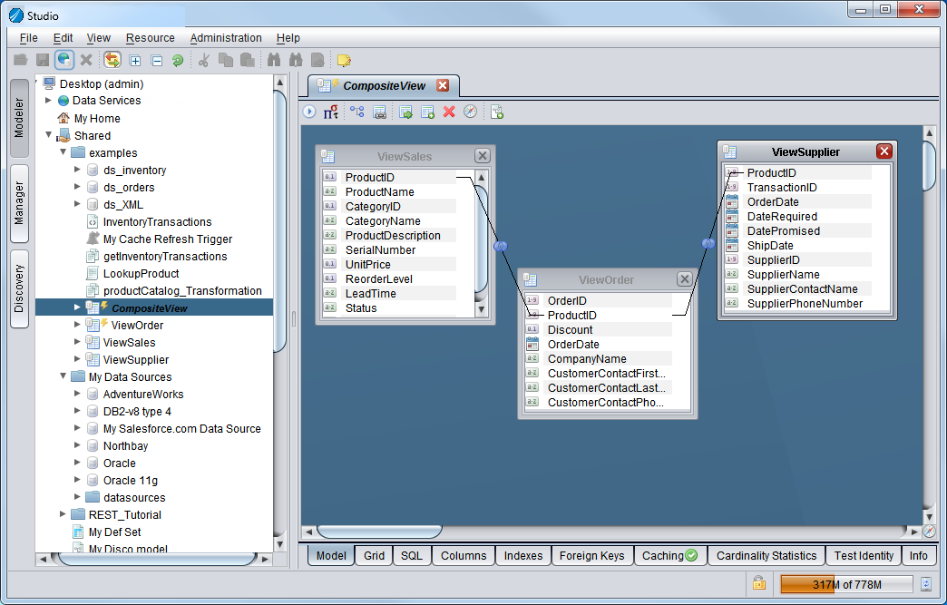Switch to the SQL tab

click(412, 555)
